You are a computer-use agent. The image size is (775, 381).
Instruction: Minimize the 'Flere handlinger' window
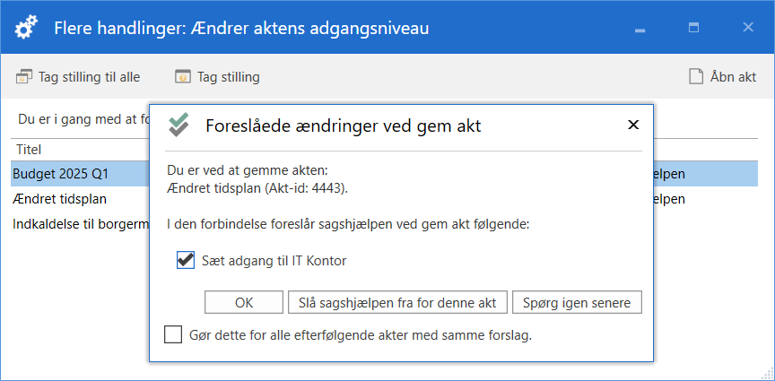(640, 29)
